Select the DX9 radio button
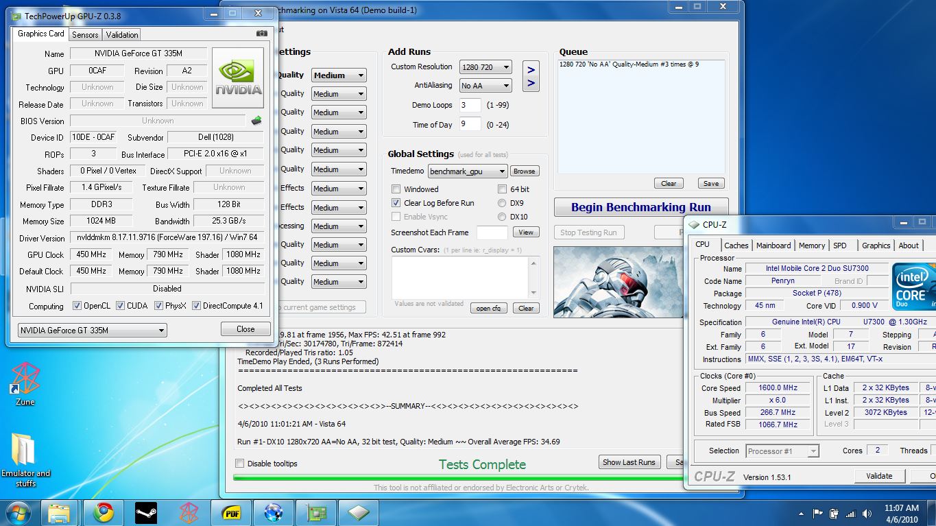The height and width of the screenshot is (526, 936). (x=502, y=203)
